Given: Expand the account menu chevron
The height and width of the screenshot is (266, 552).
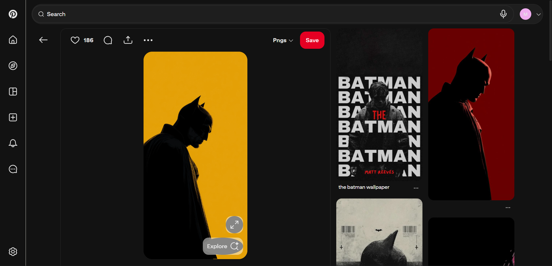Looking at the screenshot, I should (x=539, y=14).
